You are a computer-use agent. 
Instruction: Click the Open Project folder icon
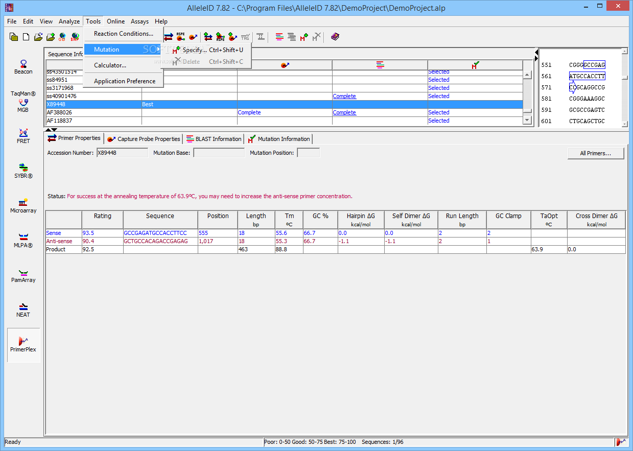[x=38, y=37]
